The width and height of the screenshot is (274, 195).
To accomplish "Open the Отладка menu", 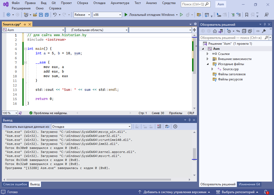I will (x=100, y=3).
